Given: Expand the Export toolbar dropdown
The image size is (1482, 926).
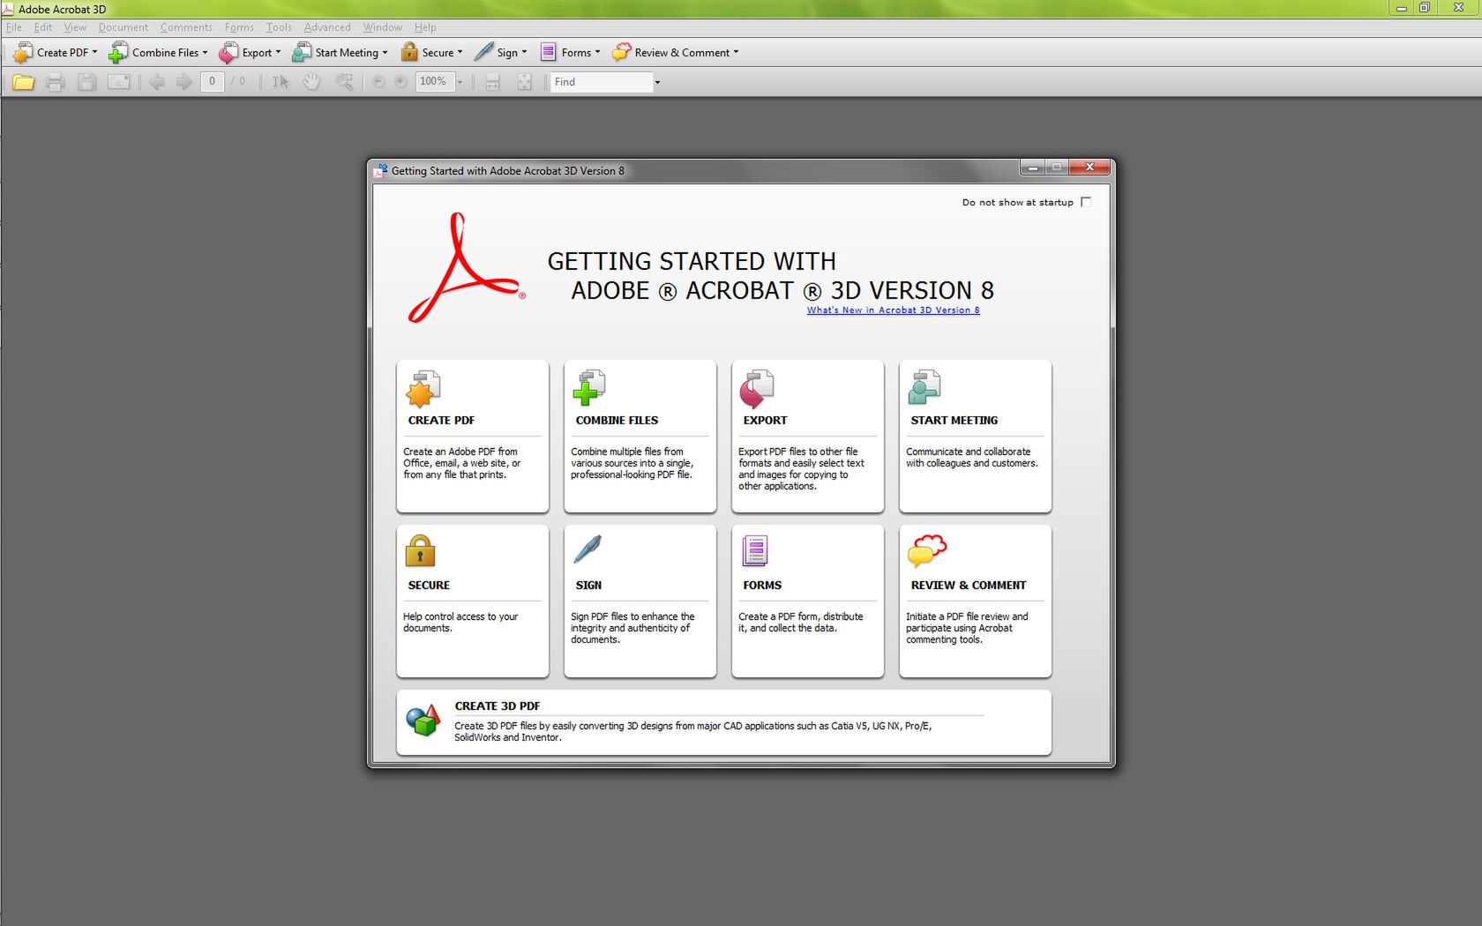Looking at the screenshot, I should point(278,52).
